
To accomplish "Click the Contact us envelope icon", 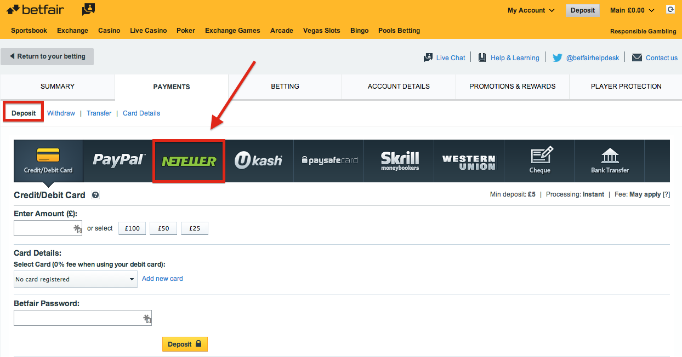I will [637, 57].
